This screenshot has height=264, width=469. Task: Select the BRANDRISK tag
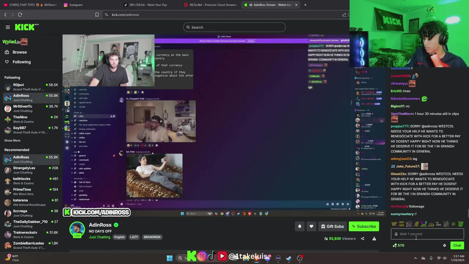(x=152, y=237)
